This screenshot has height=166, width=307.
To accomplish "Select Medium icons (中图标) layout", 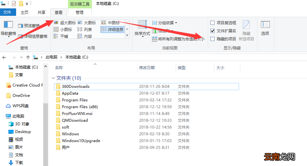I will click(x=110, y=23).
